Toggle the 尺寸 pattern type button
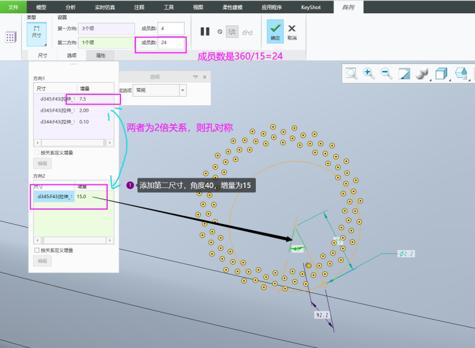This screenshot has height=348, width=475. pyautogui.click(x=36, y=32)
